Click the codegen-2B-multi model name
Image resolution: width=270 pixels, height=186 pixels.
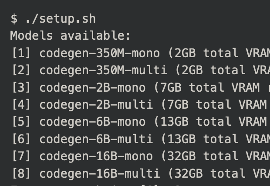[x=96, y=105]
